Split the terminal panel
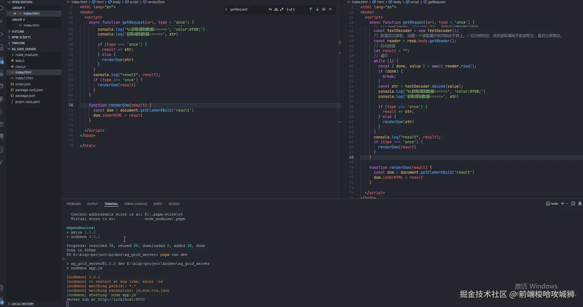This screenshot has height=307, width=583. pos(573,203)
